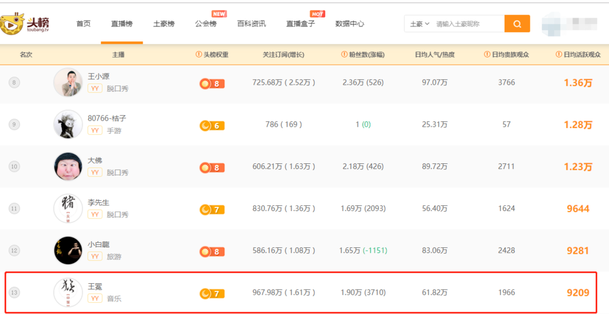This screenshot has height=314, width=609.
Task: Click the YY platform tag next to 王小源
Action: (x=95, y=89)
